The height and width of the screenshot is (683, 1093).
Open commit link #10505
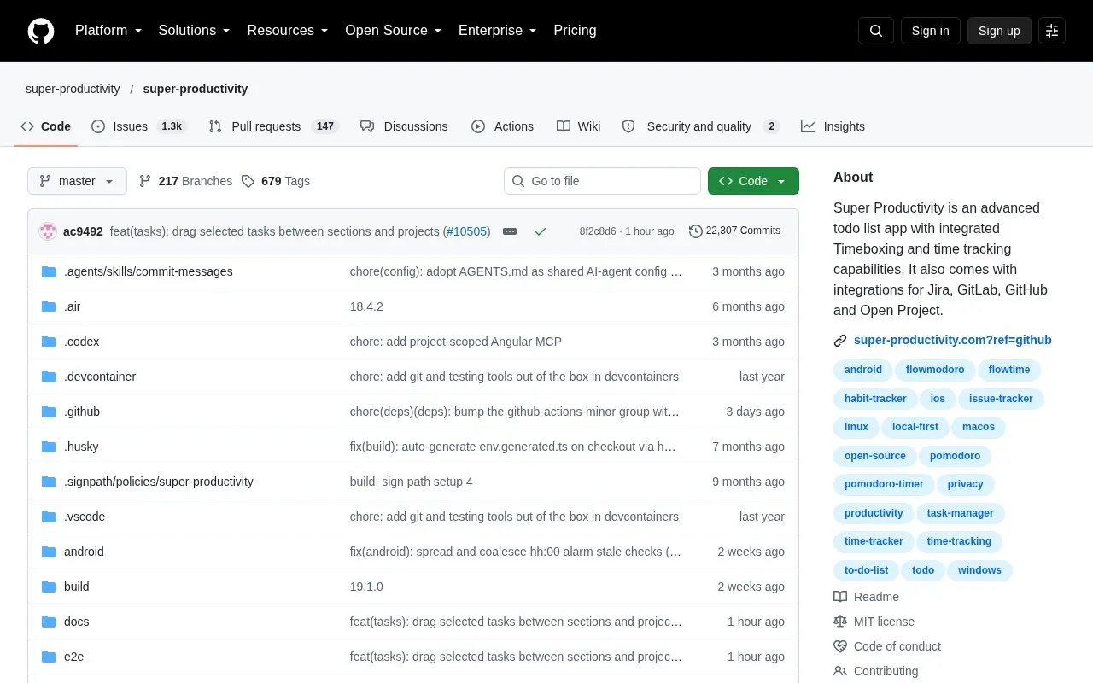pyautogui.click(x=466, y=231)
